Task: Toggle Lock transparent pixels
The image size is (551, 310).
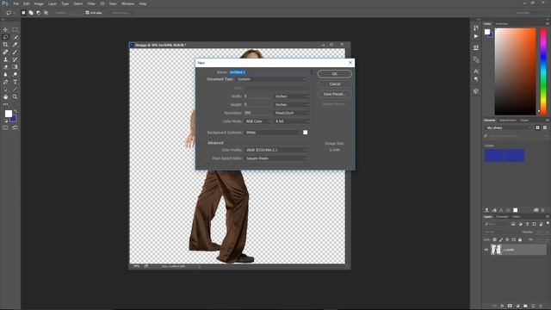Action: point(494,239)
